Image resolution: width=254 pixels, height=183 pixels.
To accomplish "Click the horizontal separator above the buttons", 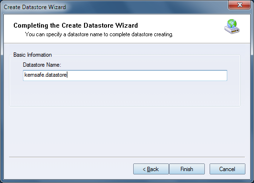I will click(127, 157).
